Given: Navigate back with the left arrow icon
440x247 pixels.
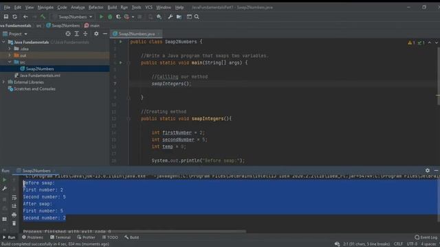Looking at the screenshot, I should click(x=25, y=16).
